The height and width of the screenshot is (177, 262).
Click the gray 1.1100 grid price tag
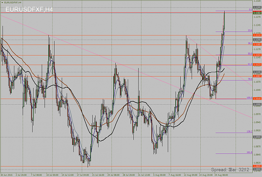tap(257, 72)
